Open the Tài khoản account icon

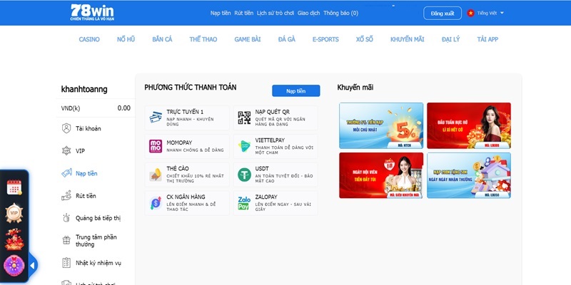(x=66, y=128)
